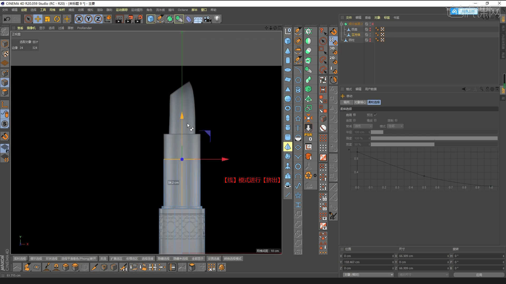Click the camera object icon
506x284 pixels.
click(x=207, y=19)
